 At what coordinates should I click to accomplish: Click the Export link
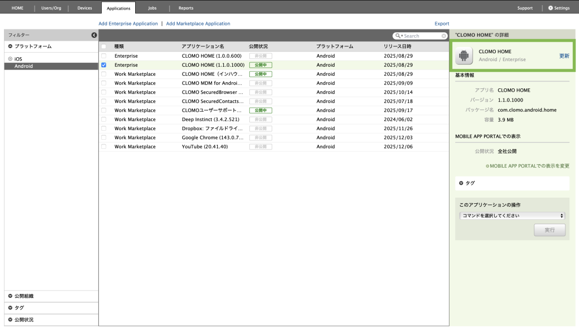click(x=442, y=24)
